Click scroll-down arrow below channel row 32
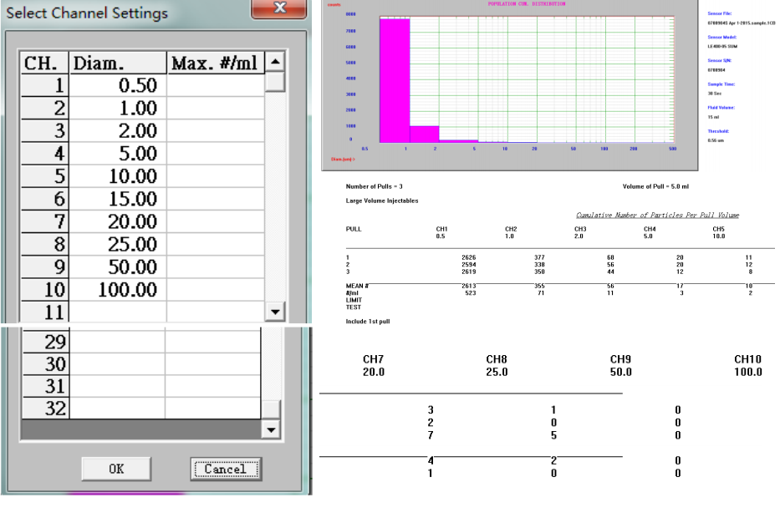 [x=271, y=429]
